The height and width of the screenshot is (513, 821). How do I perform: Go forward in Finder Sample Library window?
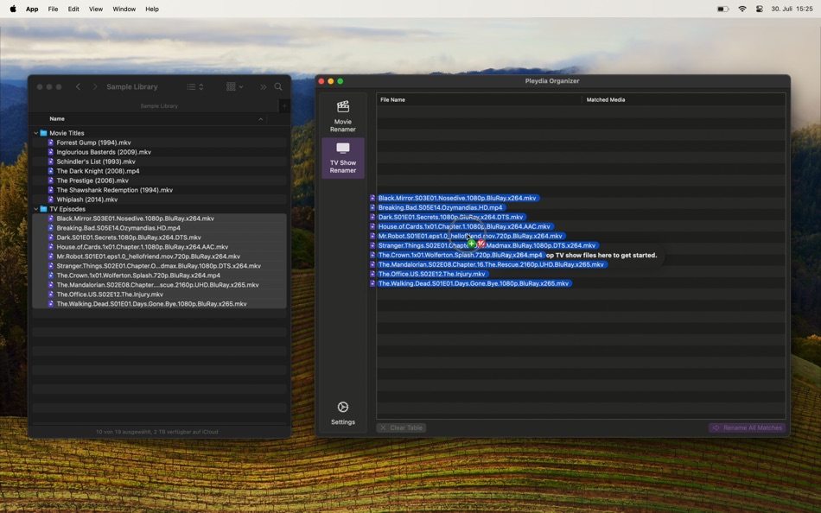click(x=95, y=87)
